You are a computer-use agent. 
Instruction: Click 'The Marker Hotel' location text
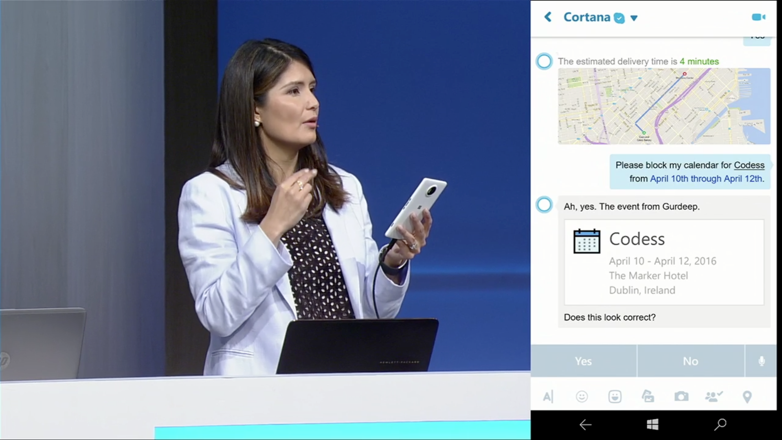[648, 276]
